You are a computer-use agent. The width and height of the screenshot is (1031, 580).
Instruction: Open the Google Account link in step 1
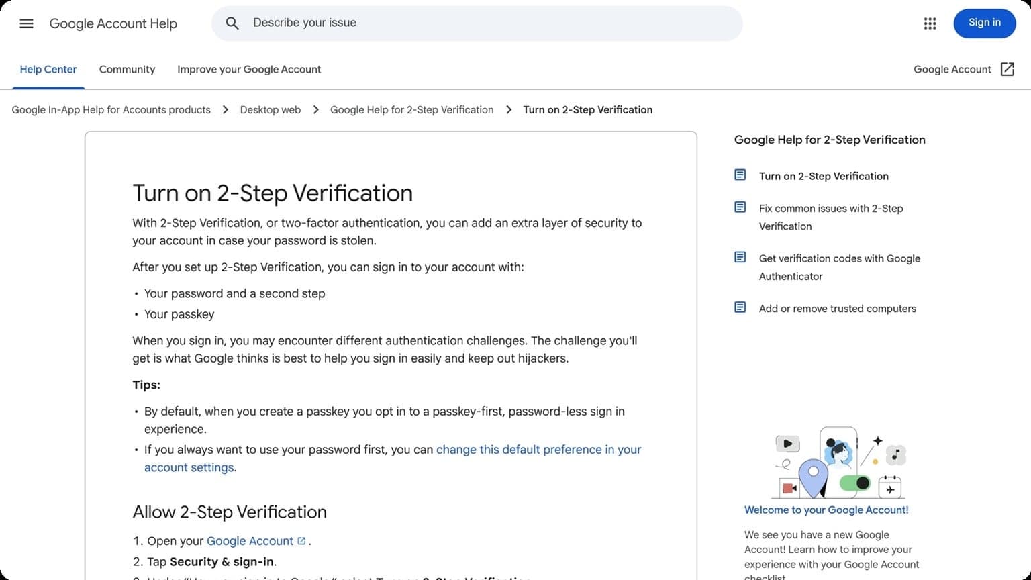[x=250, y=541]
